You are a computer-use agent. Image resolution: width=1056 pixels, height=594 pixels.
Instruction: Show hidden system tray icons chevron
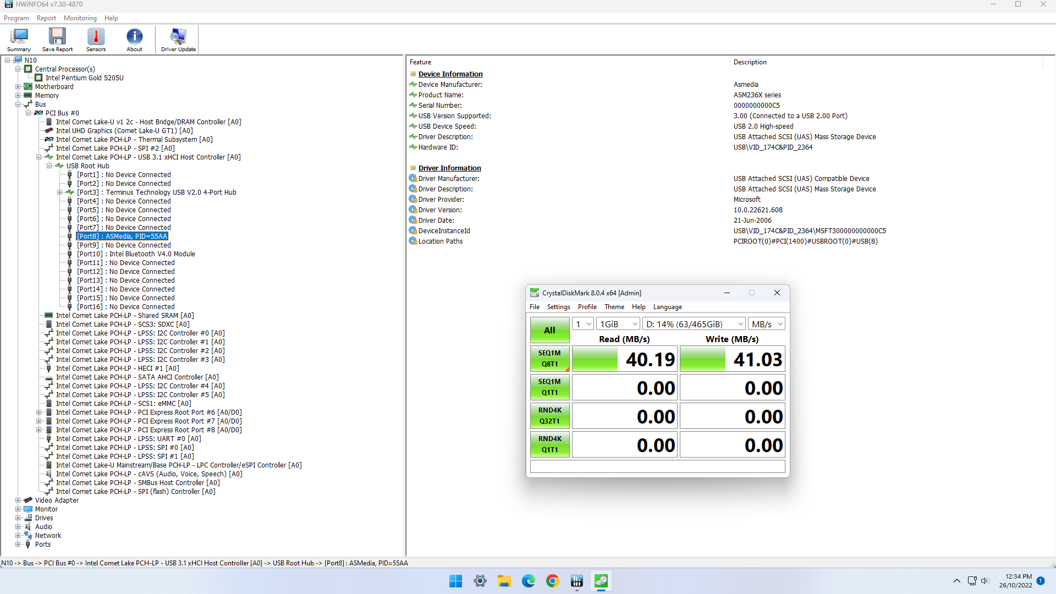(957, 581)
